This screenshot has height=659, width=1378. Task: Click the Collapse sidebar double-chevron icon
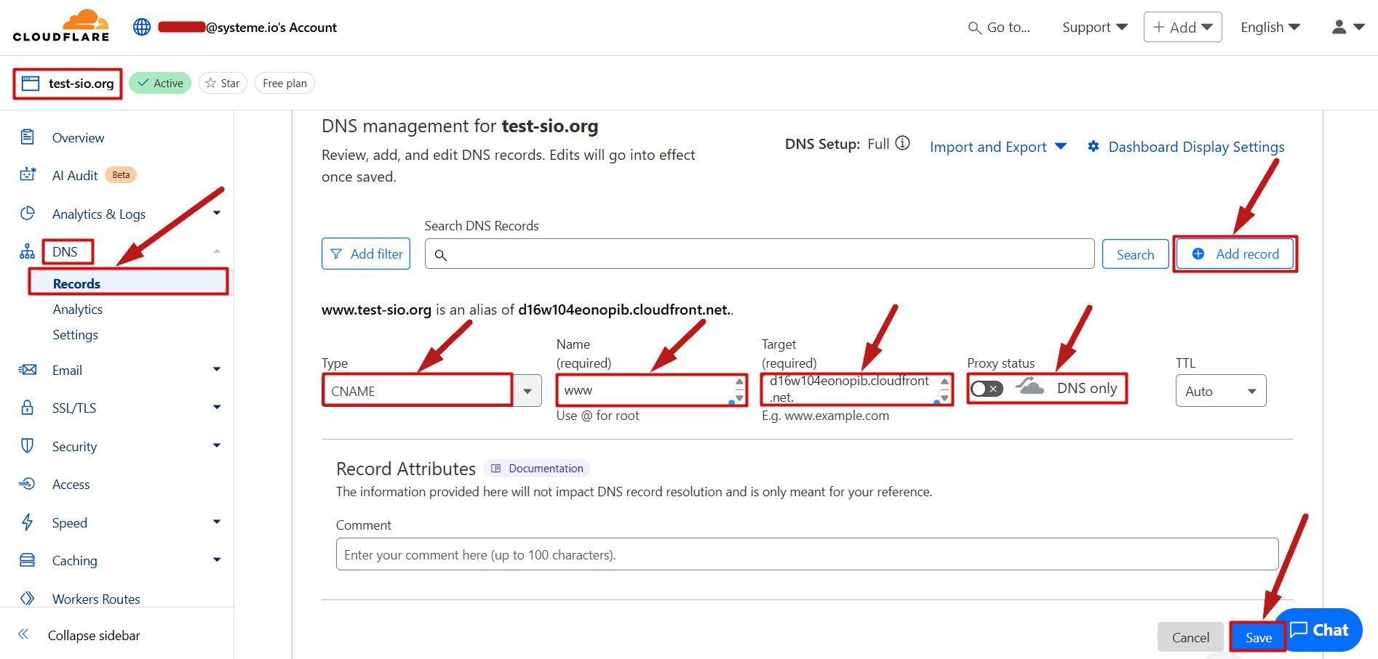tap(23, 635)
